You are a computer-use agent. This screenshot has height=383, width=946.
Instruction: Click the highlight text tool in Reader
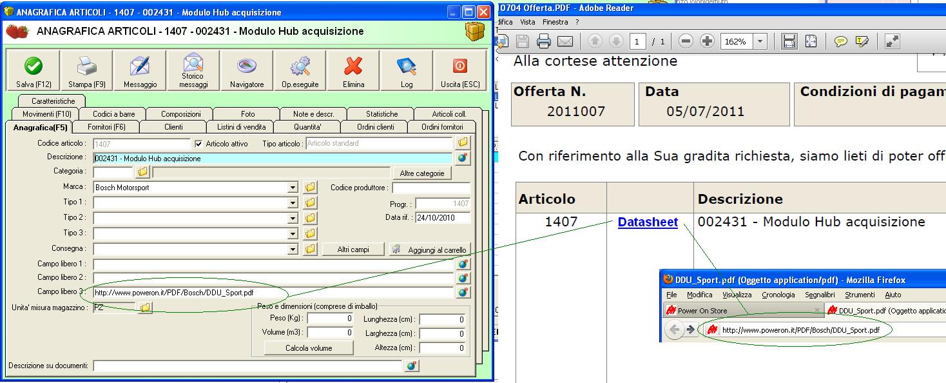(x=862, y=42)
